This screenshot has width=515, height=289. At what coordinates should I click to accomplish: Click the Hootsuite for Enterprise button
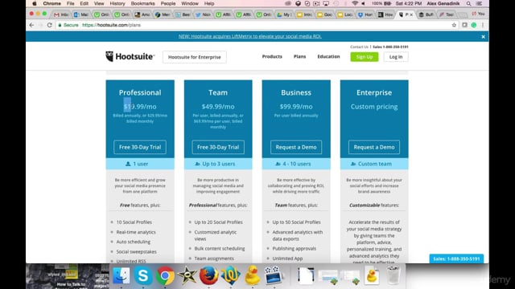pyautogui.click(x=195, y=57)
